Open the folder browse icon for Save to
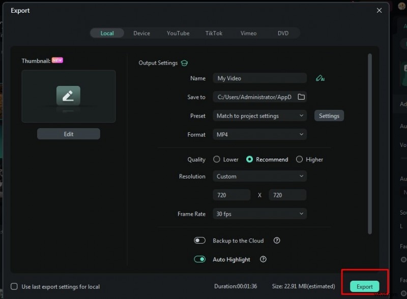 (301, 97)
